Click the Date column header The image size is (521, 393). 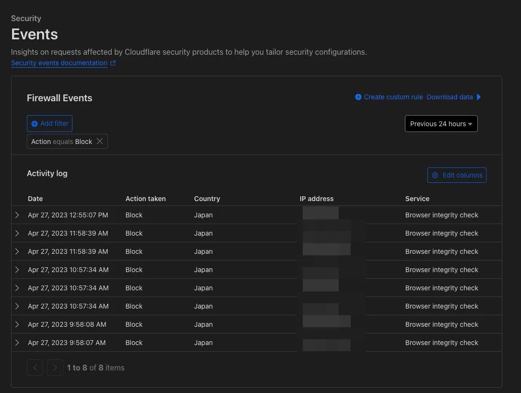pyautogui.click(x=36, y=199)
